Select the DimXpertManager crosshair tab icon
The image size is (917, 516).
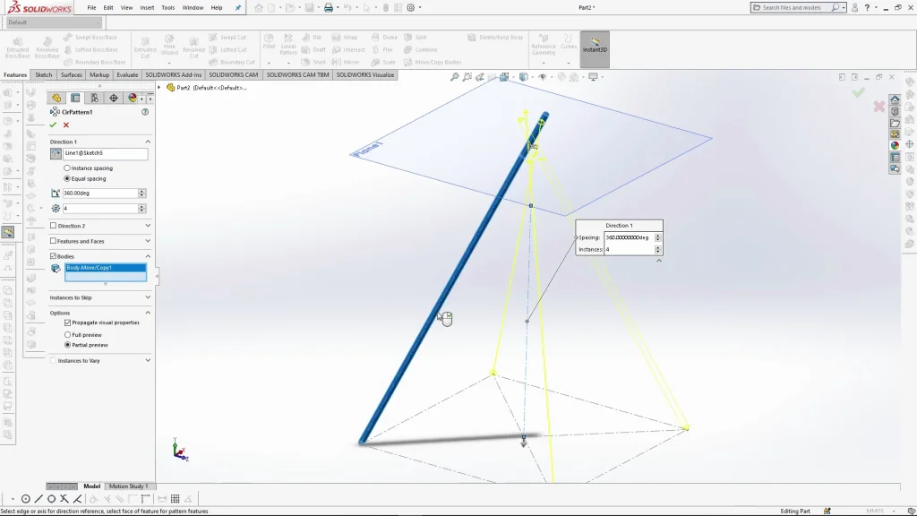[114, 98]
